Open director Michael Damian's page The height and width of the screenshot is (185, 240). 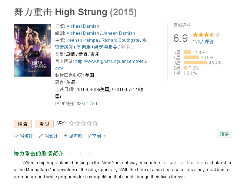[83, 26]
